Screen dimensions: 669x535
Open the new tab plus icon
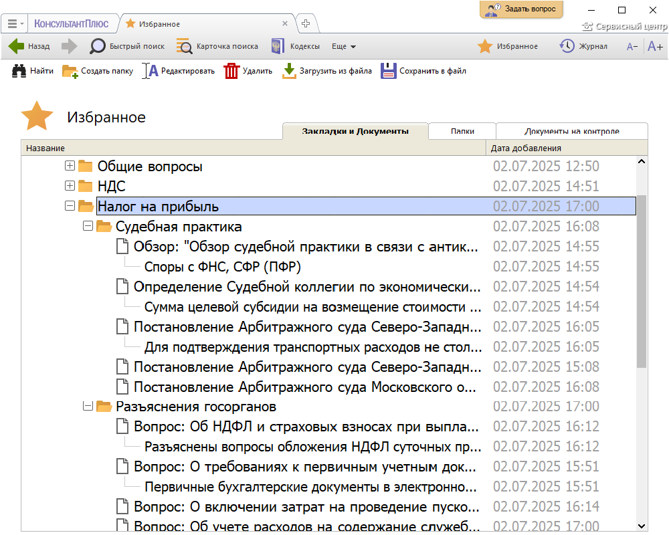306,23
